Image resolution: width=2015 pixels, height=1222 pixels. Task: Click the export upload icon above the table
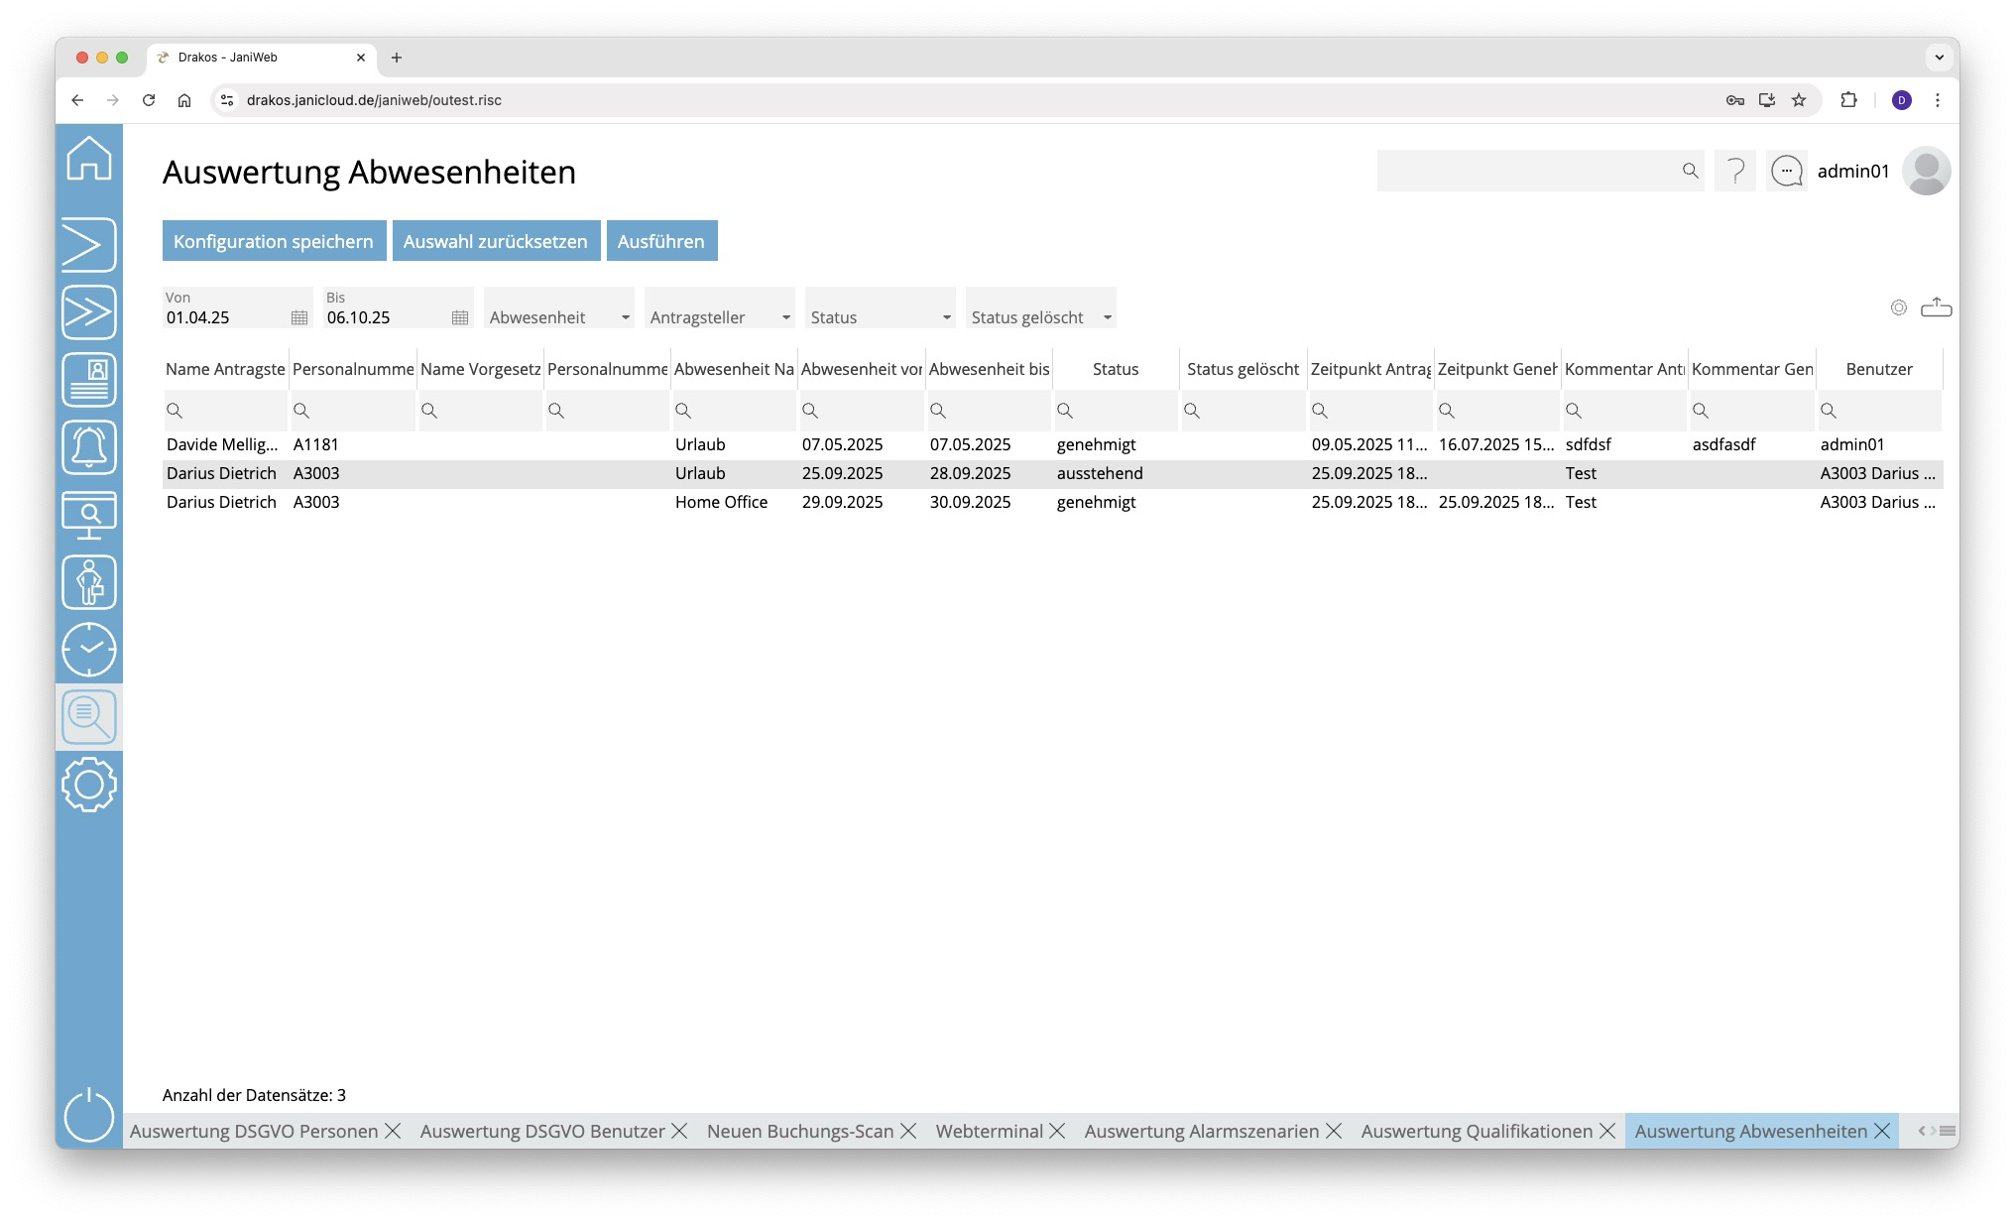pyautogui.click(x=1936, y=307)
